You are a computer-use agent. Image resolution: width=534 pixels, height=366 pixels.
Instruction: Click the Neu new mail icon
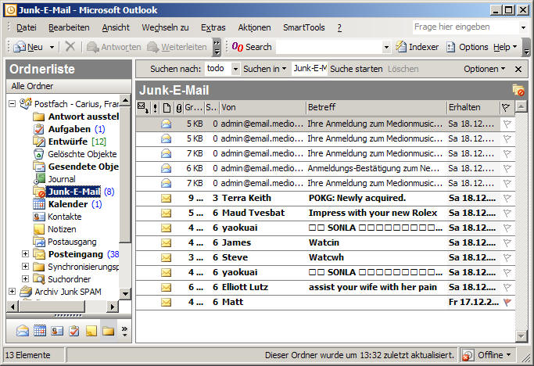point(19,47)
